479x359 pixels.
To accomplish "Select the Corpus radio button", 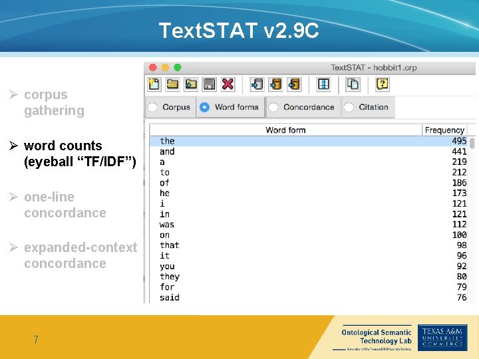I will coord(152,107).
